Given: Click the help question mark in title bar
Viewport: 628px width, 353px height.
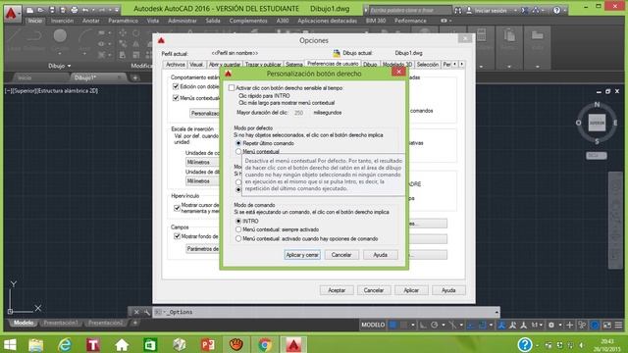Looking at the screenshot, I should point(556,11).
